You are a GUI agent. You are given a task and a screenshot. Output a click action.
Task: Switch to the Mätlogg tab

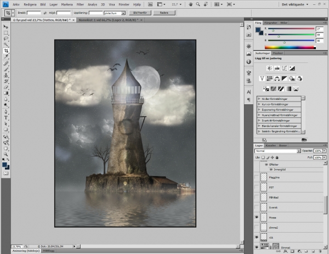(48, 251)
